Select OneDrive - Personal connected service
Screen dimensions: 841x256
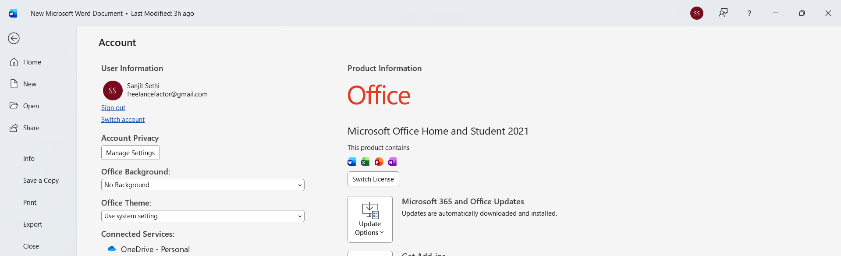point(155,249)
